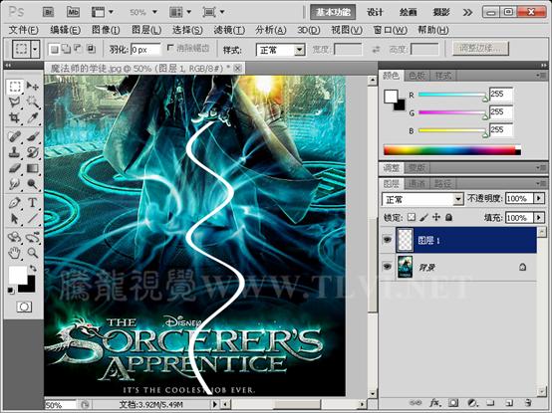
Task: Select the Brush tool
Action: click(x=33, y=136)
